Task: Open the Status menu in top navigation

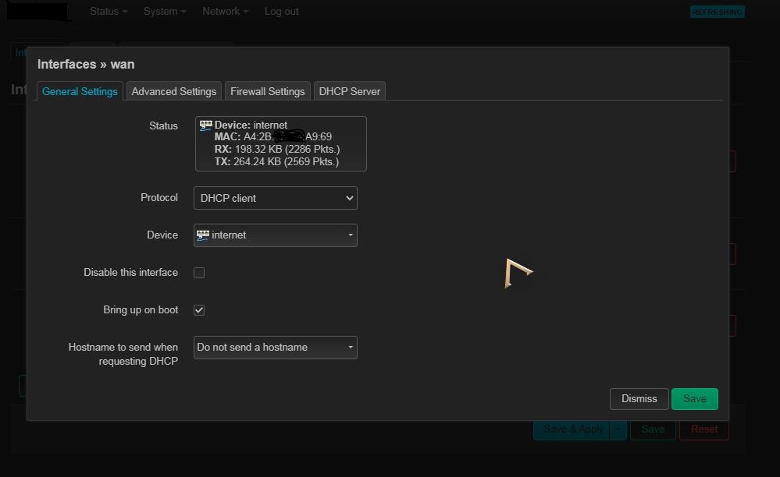Action: tap(108, 12)
